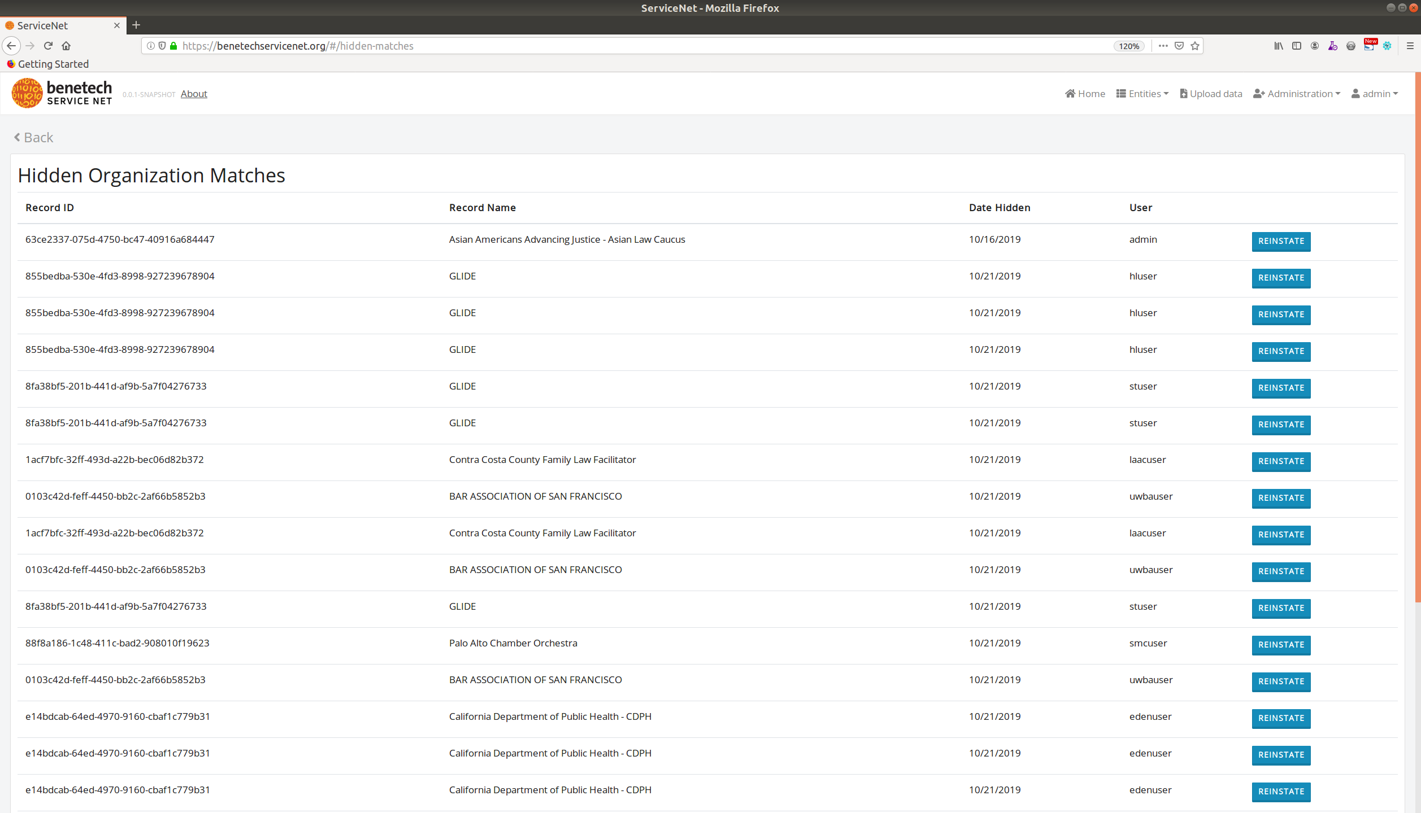Image resolution: width=1421 pixels, height=813 pixels.
Task: Toggle bookmark star for this page
Action: [x=1195, y=46]
